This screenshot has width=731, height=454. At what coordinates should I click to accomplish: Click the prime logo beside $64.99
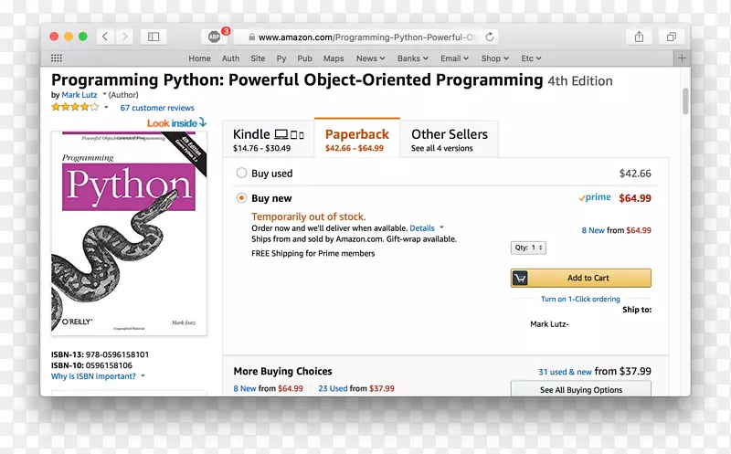[595, 197]
